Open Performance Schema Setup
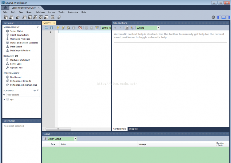231x163 pixels. pyautogui.click(x=24, y=85)
